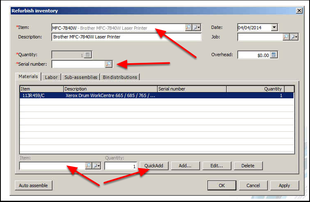Confirm with the OK button

click(222, 185)
